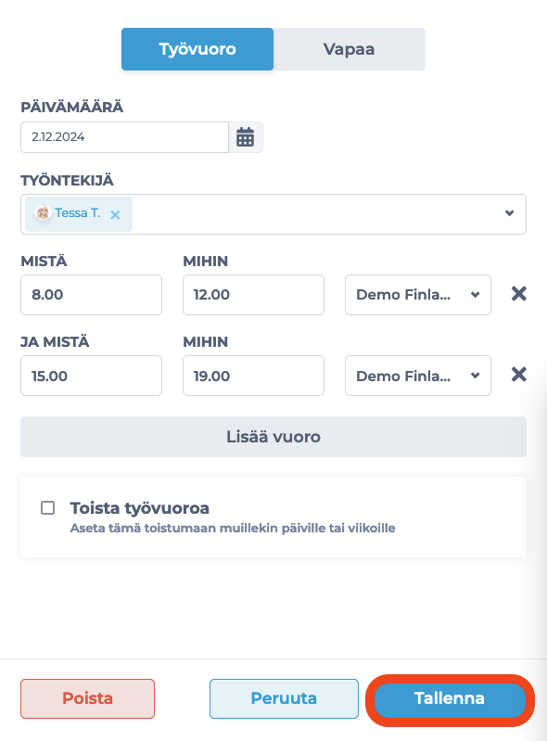Viewport: 547px width, 741px height.
Task: Focus the Mihin 12.00 time field
Action: (x=254, y=295)
